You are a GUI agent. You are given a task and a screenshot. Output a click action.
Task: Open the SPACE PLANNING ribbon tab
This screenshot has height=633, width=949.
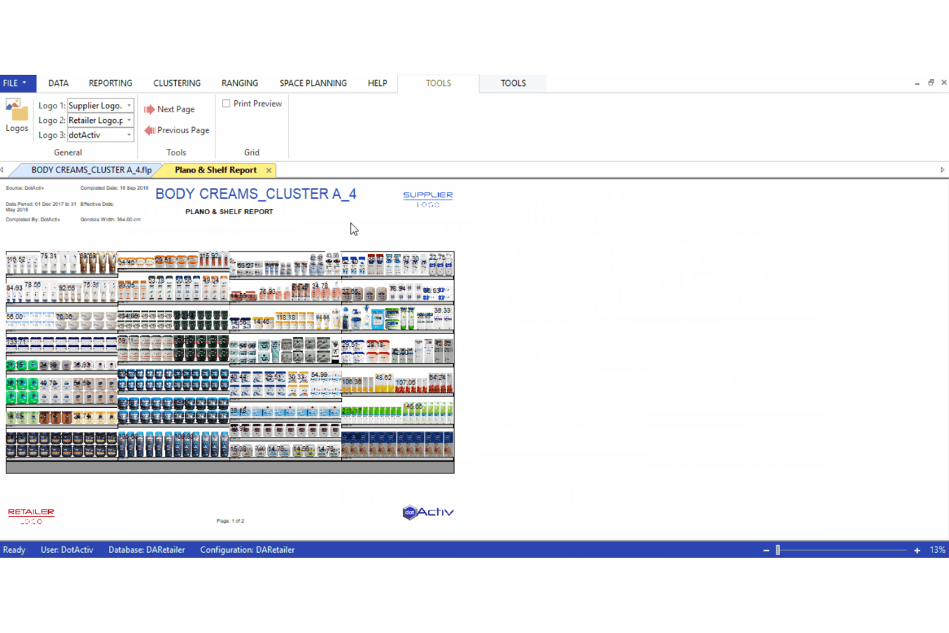313,83
